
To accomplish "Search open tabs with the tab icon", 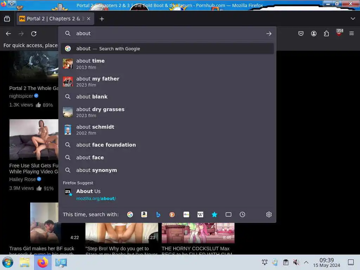I will click(229, 214).
